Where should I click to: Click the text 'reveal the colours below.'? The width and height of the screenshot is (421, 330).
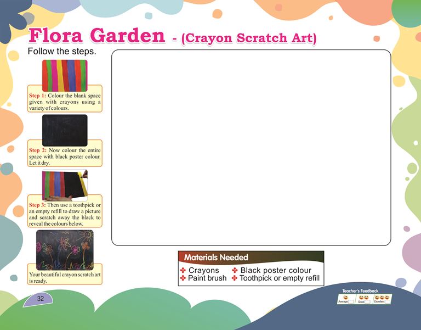click(x=56, y=224)
